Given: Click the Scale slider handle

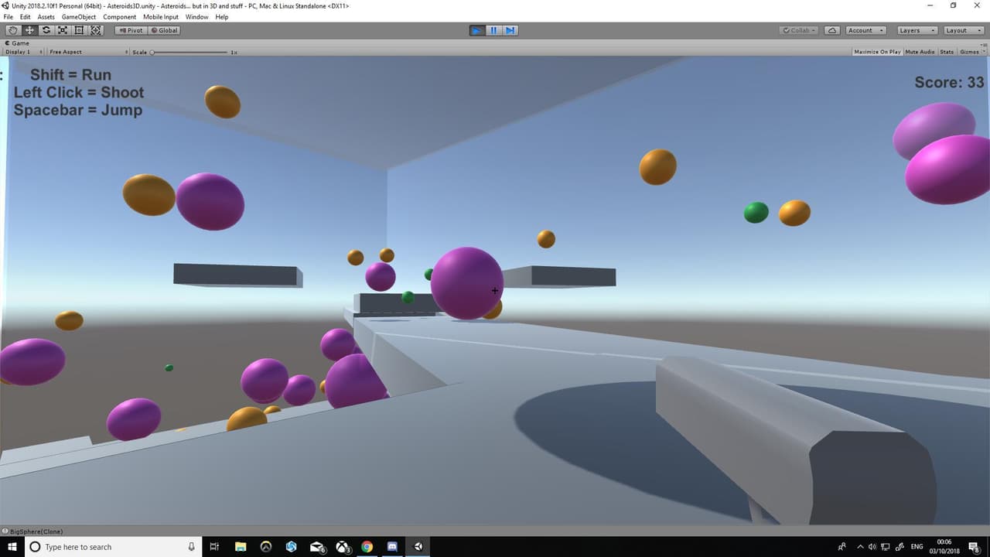Looking at the screenshot, I should tap(152, 52).
